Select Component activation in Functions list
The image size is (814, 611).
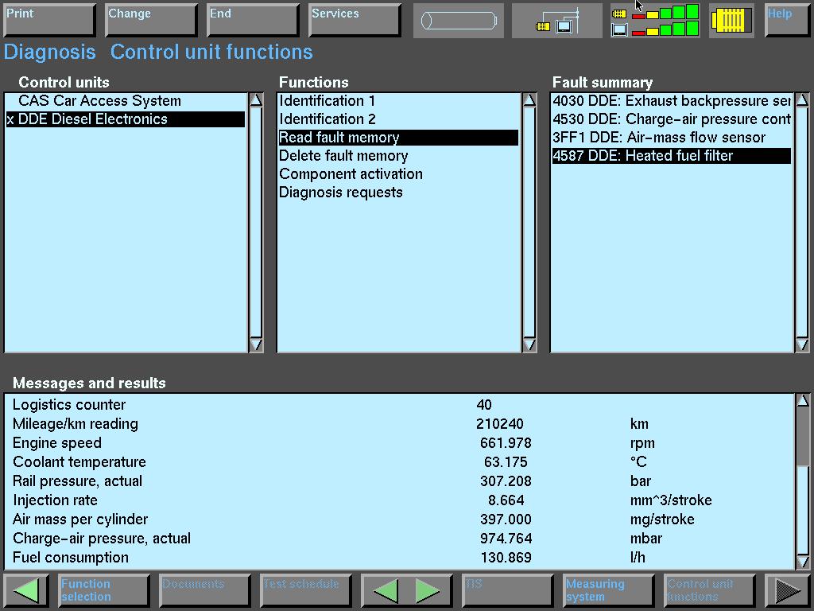click(x=351, y=174)
